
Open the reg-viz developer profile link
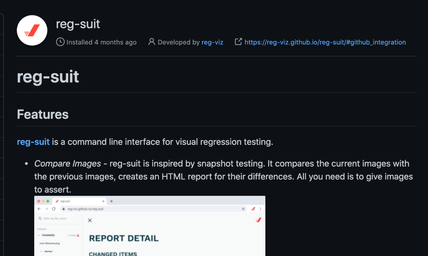tap(212, 42)
